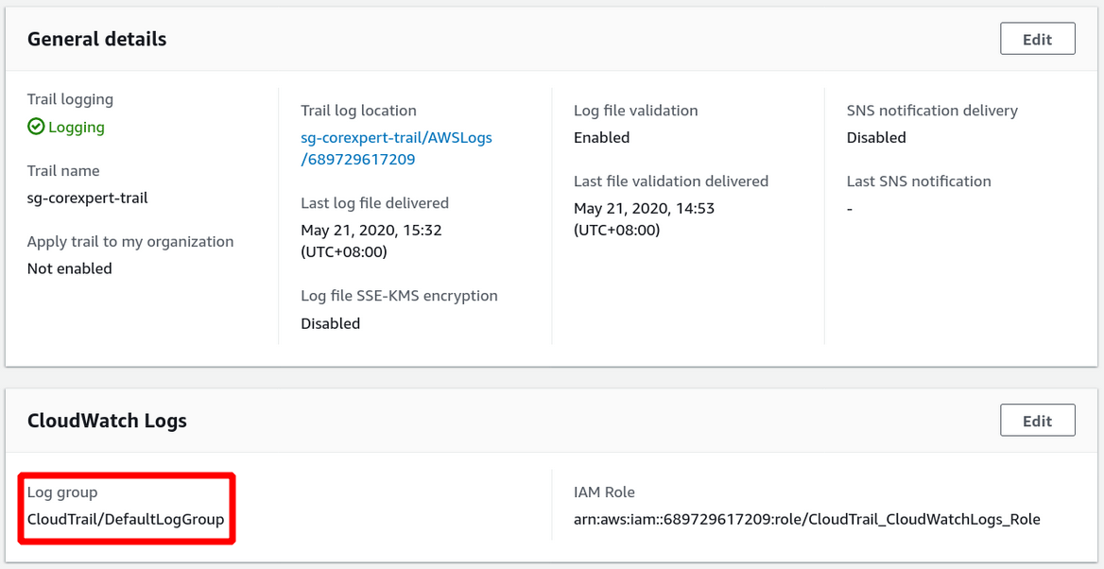Click the CloudWatch Logs section heading
This screenshot has height=569, width=1104.
(x=107, y=422)
